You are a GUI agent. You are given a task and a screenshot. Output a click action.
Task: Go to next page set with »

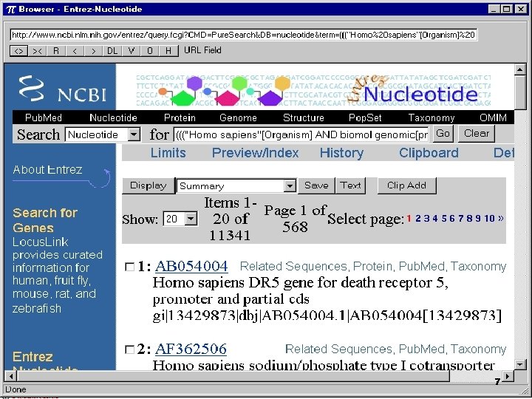(x=501, y=218)
